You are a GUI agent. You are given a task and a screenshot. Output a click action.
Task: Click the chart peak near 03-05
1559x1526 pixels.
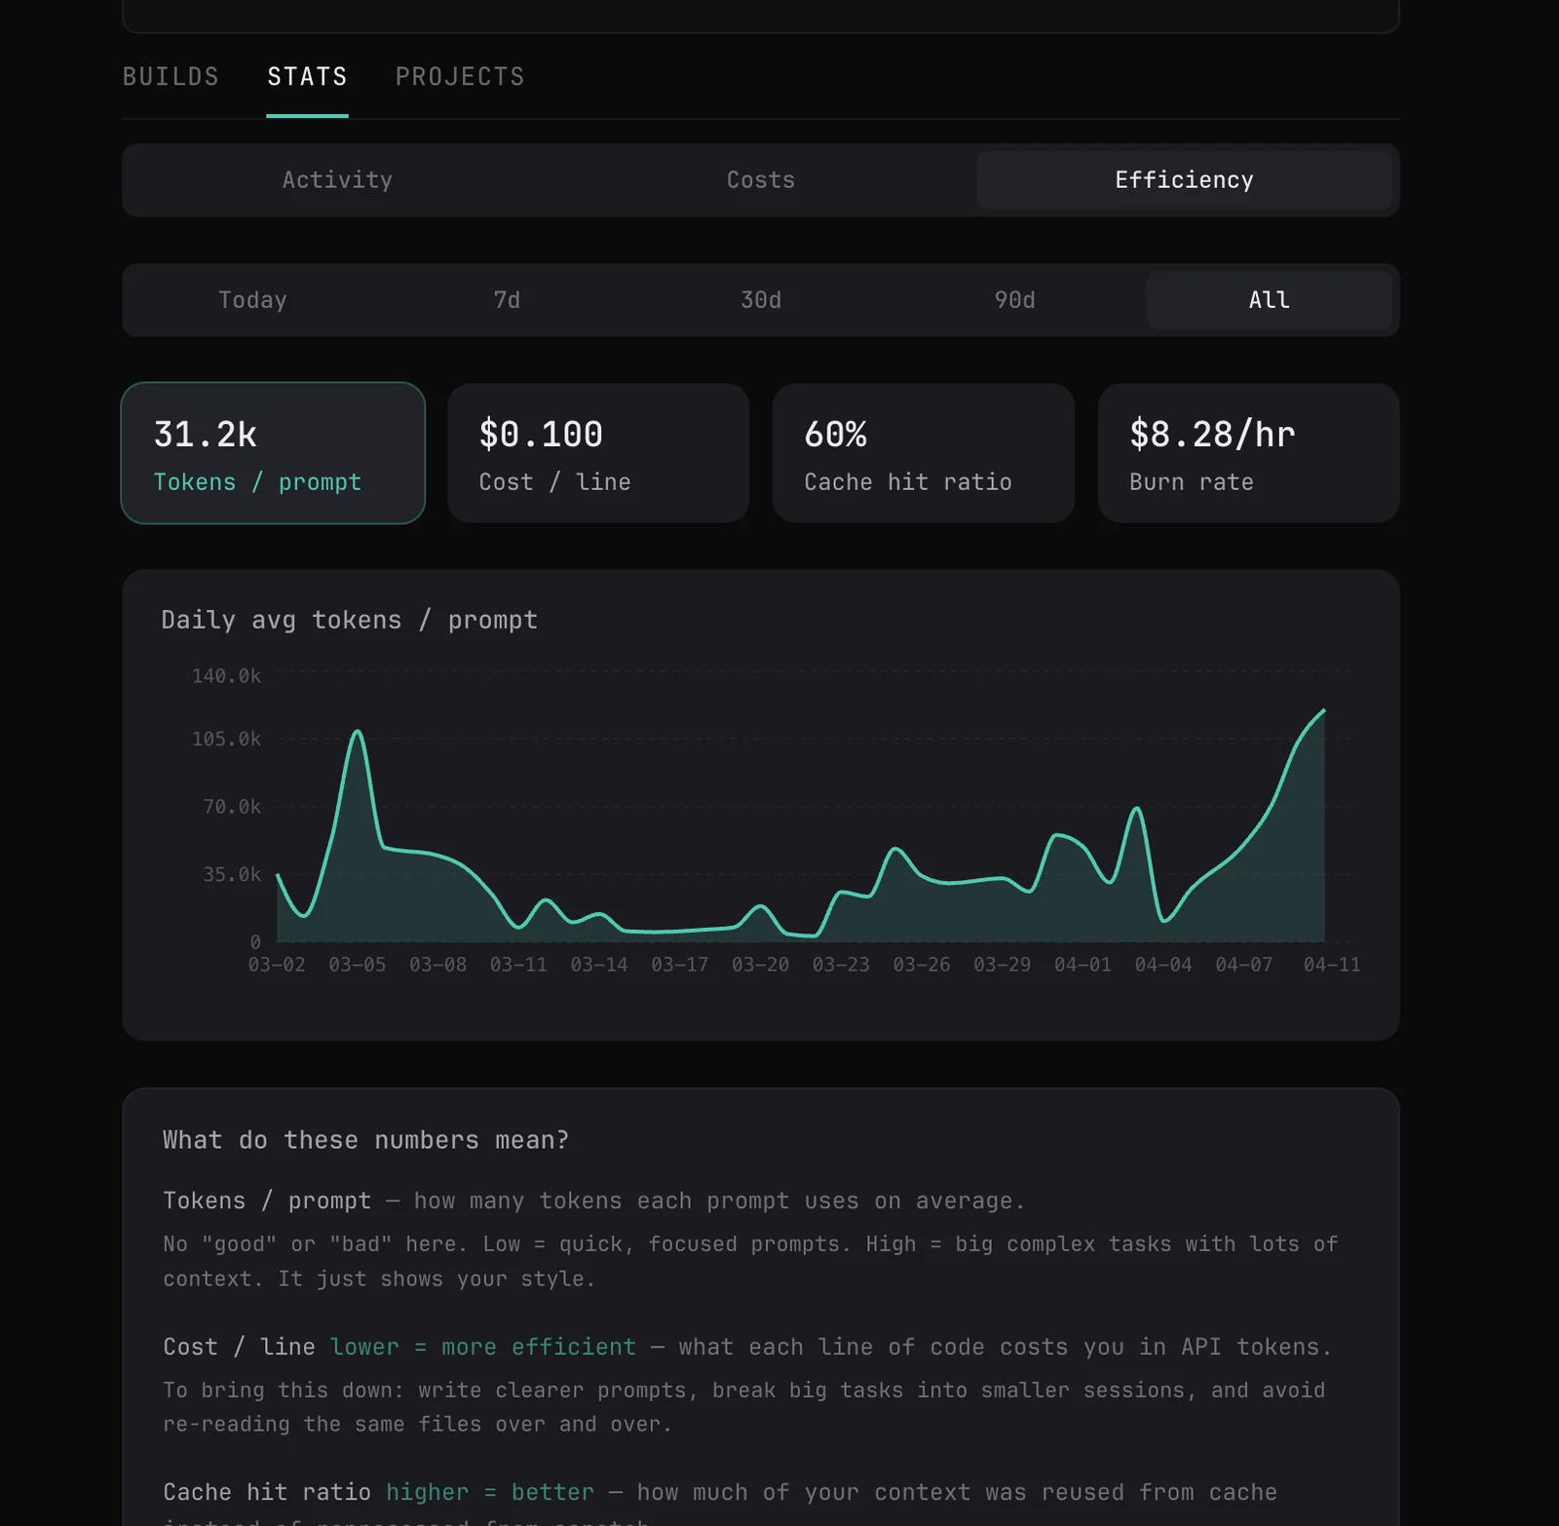click(358, 731)
